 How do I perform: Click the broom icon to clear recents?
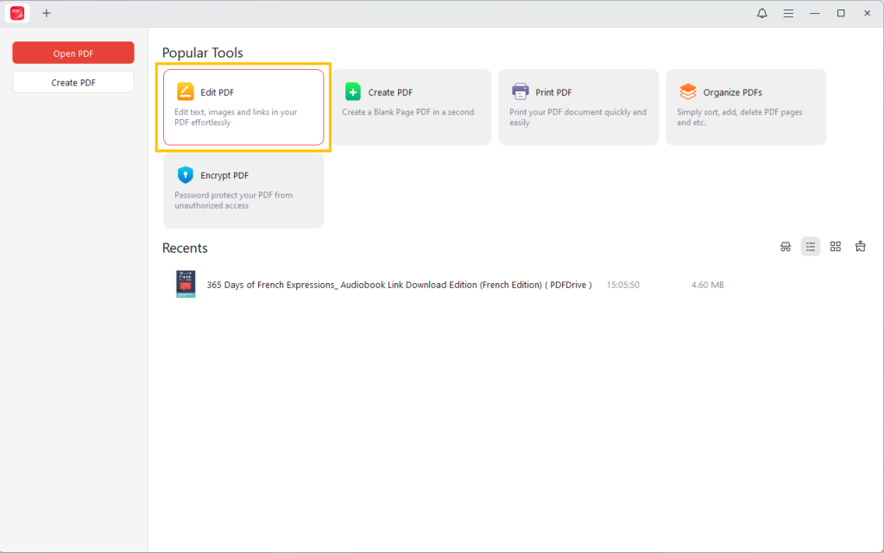860,247
